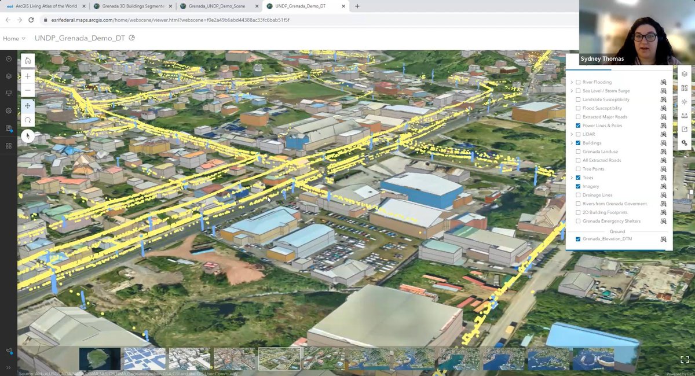Disable the Power Lines & Poles checkbox
Image resolution: width=695 pixels, height=376 pixels.
pyautogui.click(x=578, y=126)
